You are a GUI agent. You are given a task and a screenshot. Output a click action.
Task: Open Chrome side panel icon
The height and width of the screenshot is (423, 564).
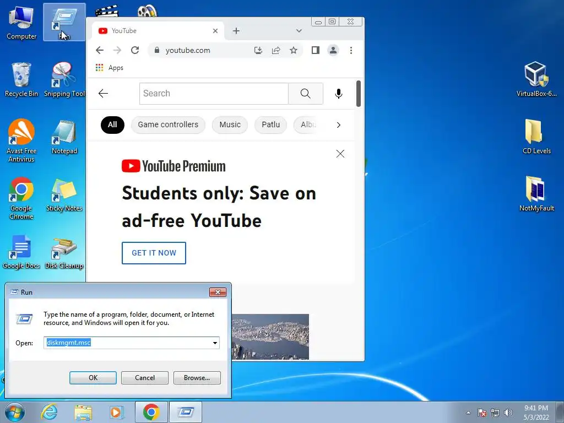coord(316,50)
